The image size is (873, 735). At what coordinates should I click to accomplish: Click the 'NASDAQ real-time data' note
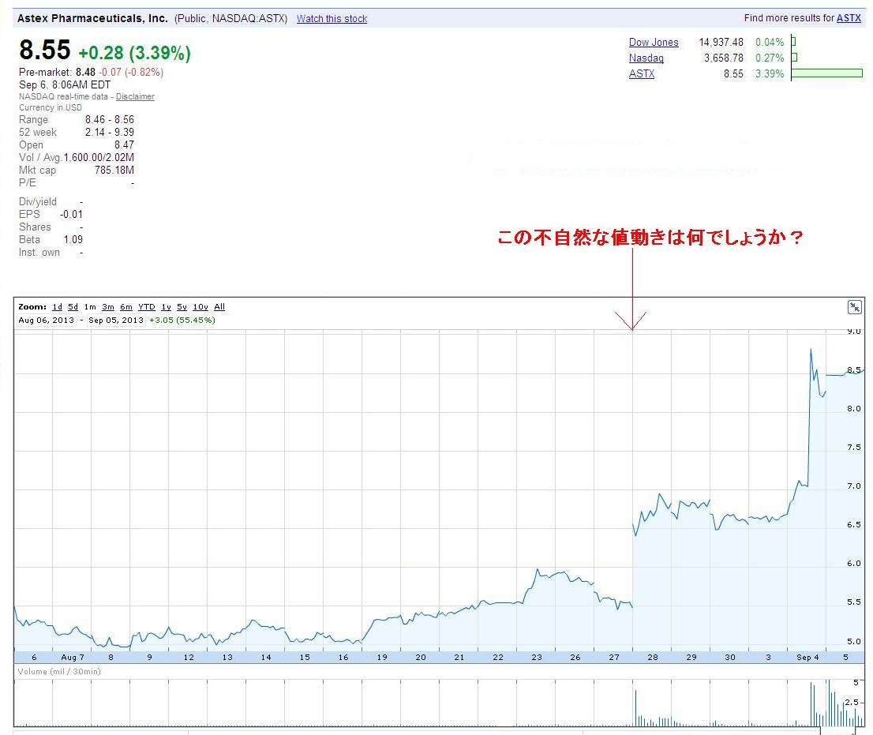tap(63, 96)
